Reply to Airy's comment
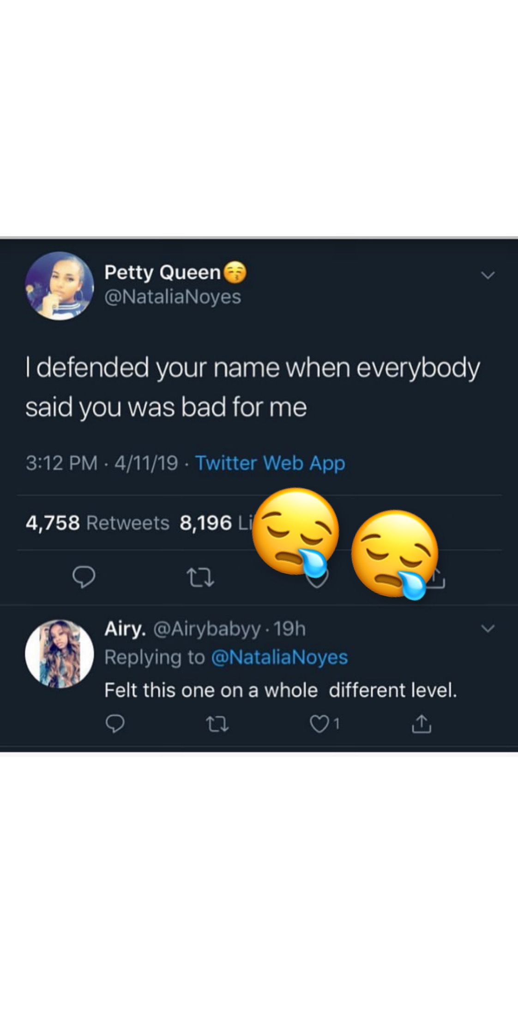The image size is (518, 1021). coord(115,724)
